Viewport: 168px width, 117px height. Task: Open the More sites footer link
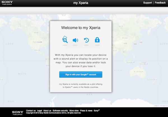[x=74, y=111]
